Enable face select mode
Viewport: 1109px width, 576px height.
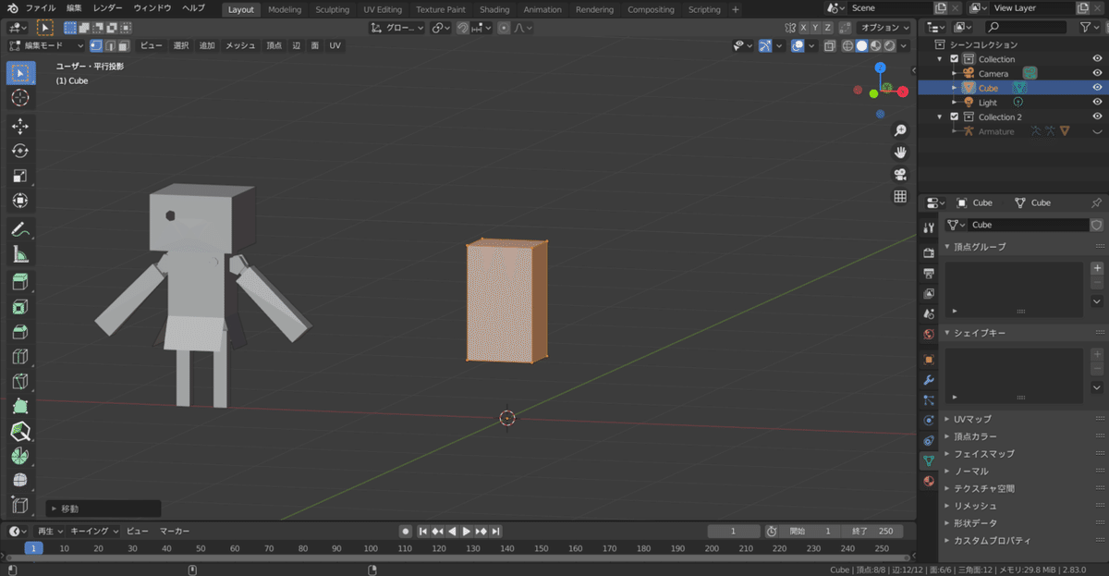point(123,45)
